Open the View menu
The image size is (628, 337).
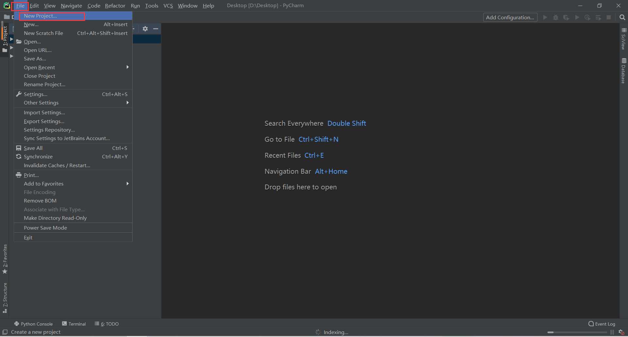pos(50,6)
